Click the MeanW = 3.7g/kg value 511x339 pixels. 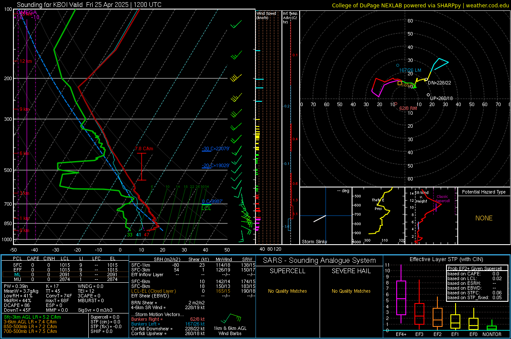21,291
